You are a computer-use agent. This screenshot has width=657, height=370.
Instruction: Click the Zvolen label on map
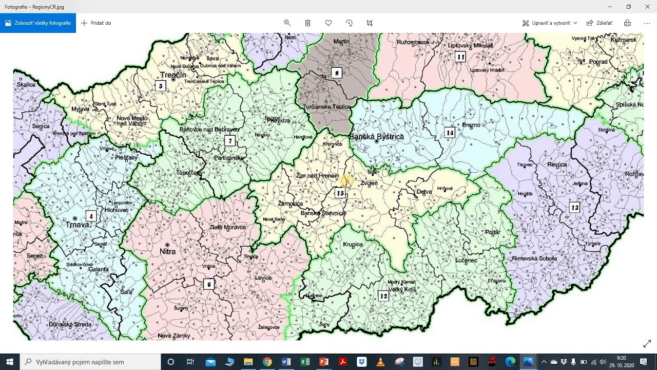(x=369, y=183)
